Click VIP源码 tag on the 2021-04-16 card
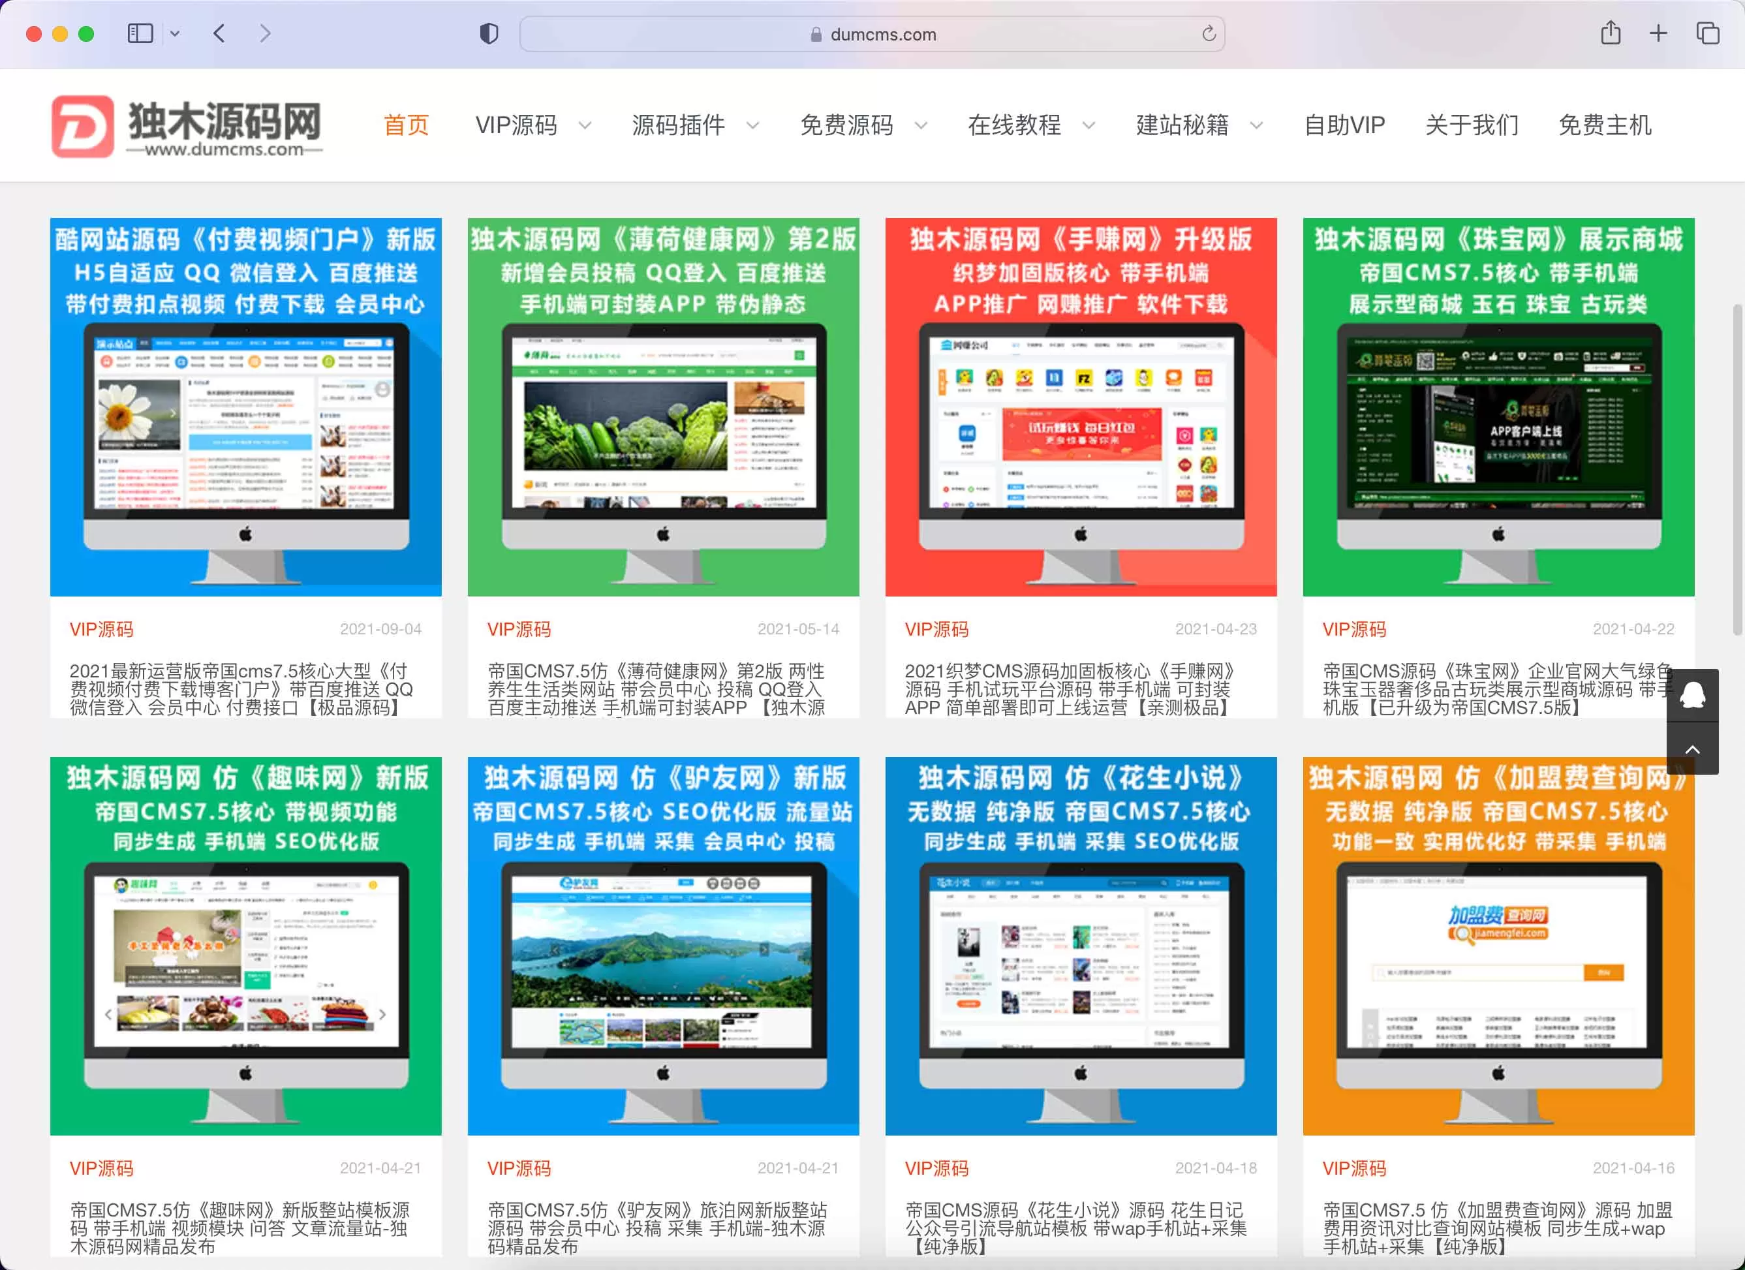The image size is (1745, 1270). click(1354, 1168)
